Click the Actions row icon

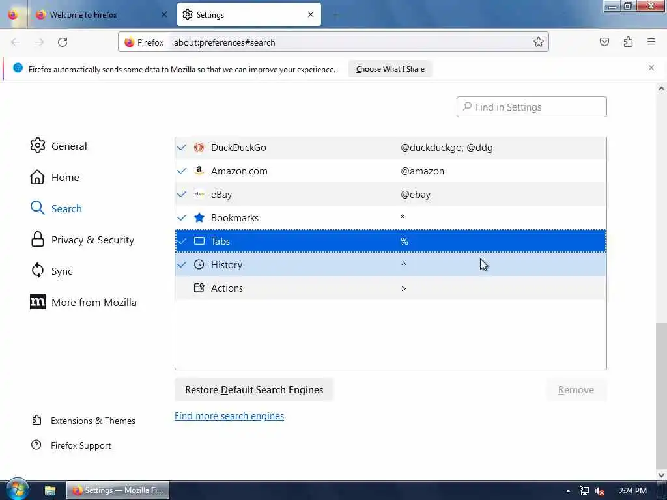click(199, 288)
